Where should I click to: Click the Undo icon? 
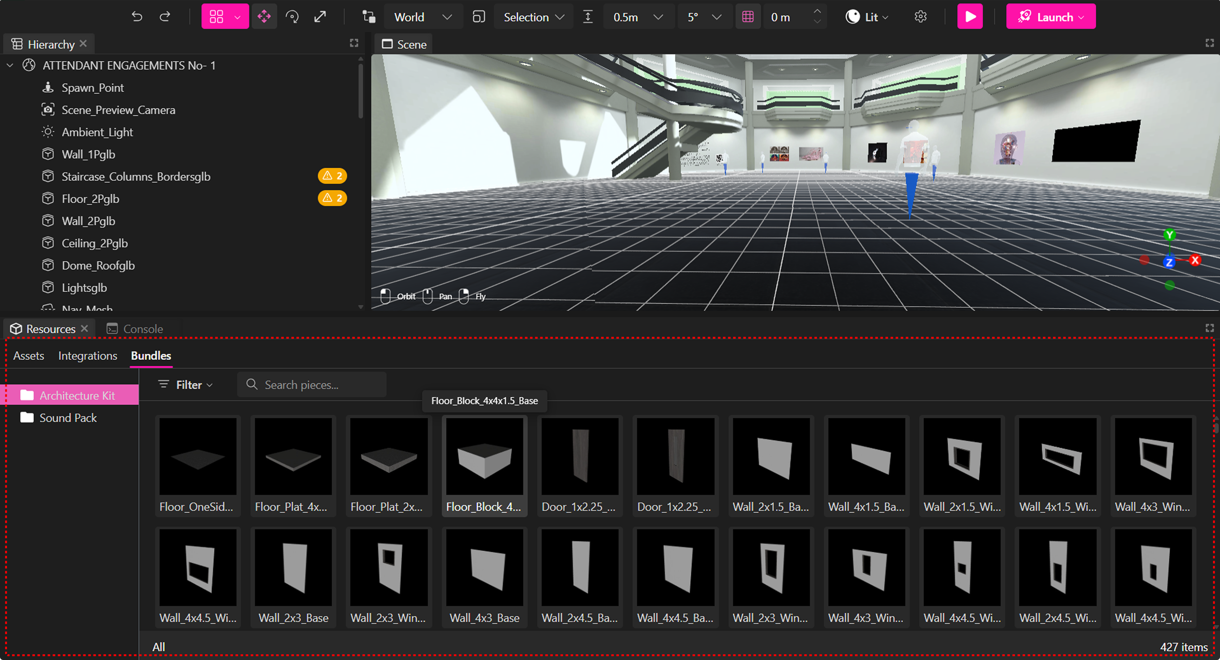click(137, 16)
